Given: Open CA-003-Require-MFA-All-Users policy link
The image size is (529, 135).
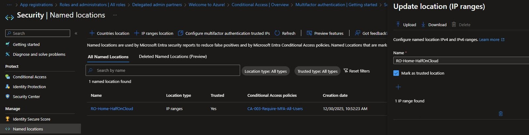Looking at the screenshot, I should (275, 109).
